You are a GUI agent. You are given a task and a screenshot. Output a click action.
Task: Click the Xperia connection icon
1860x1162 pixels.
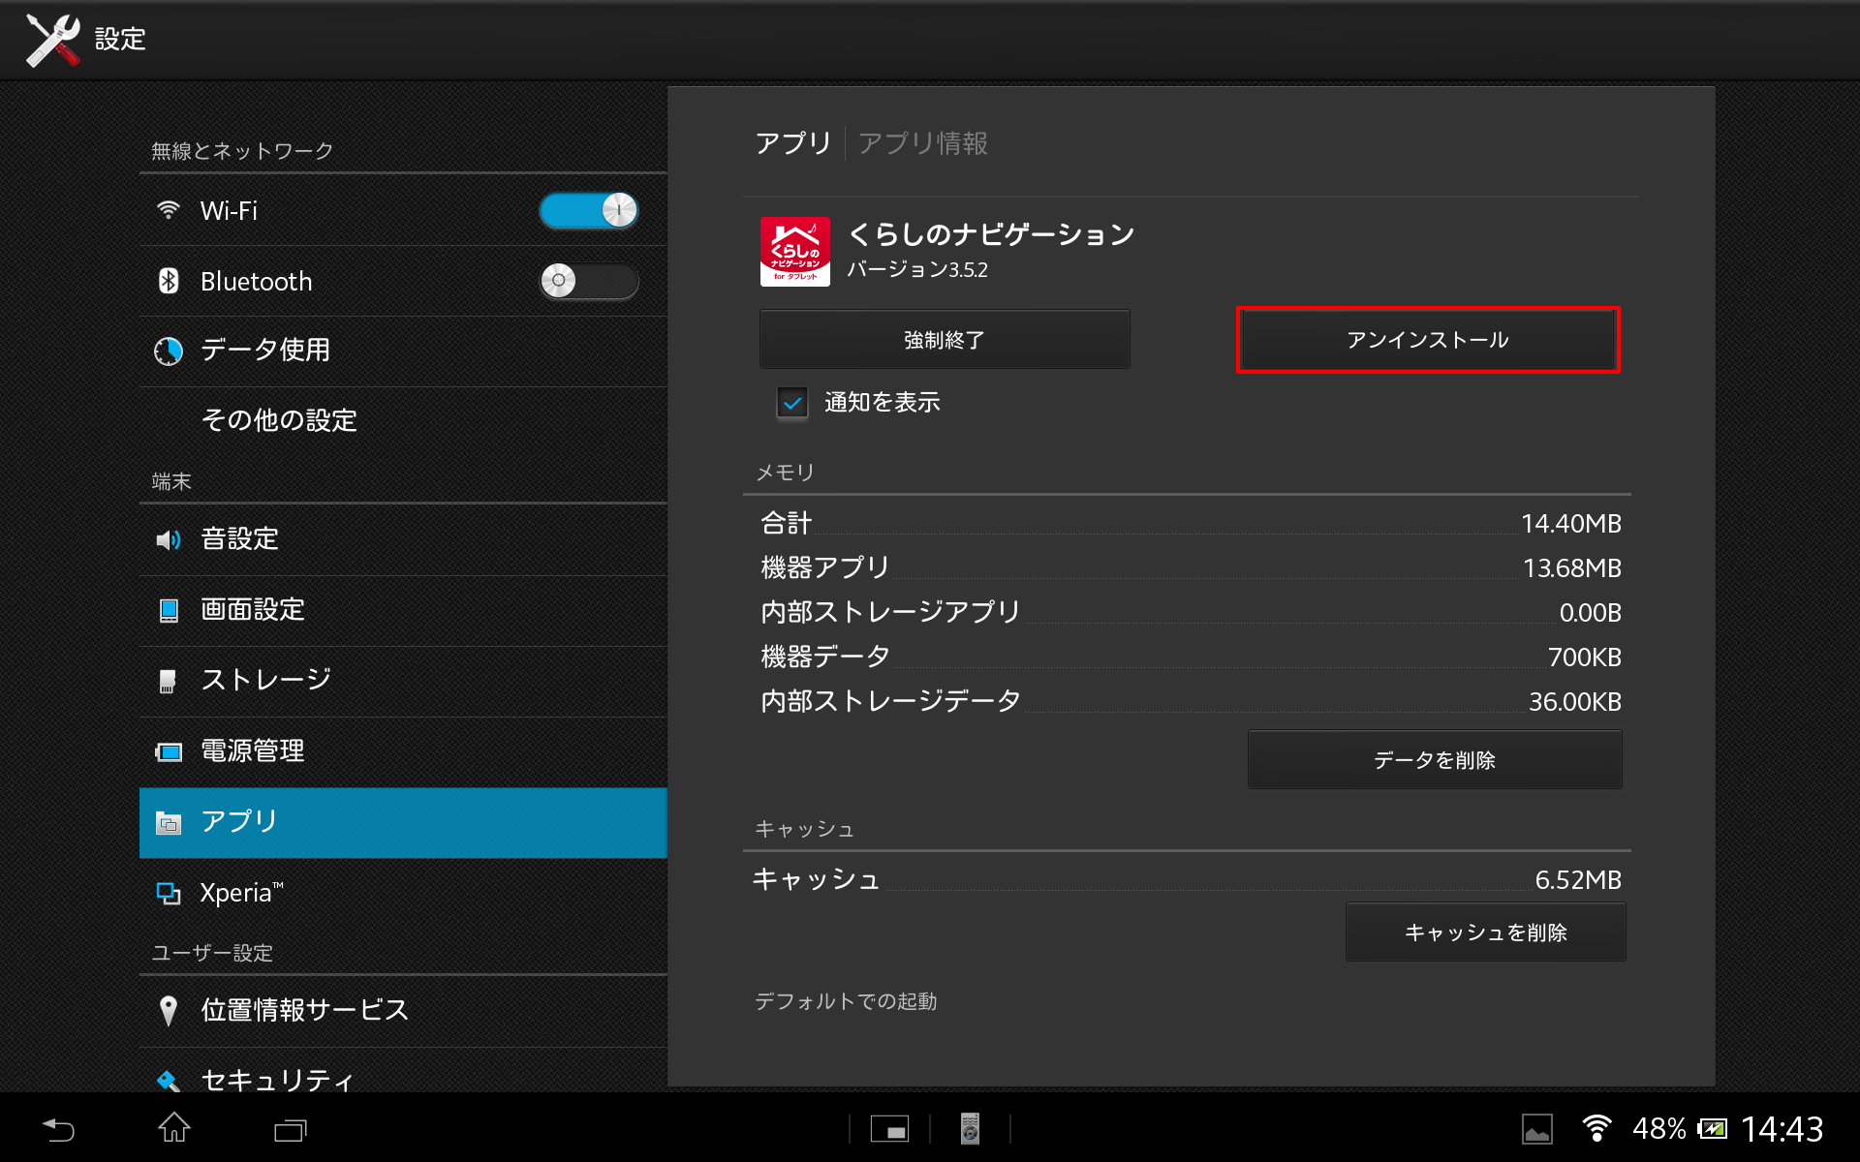click(169, 893)
